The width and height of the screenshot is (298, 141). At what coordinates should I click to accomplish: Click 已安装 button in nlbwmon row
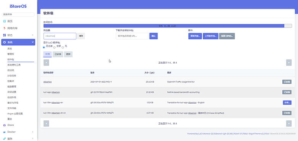coord(287,82)
